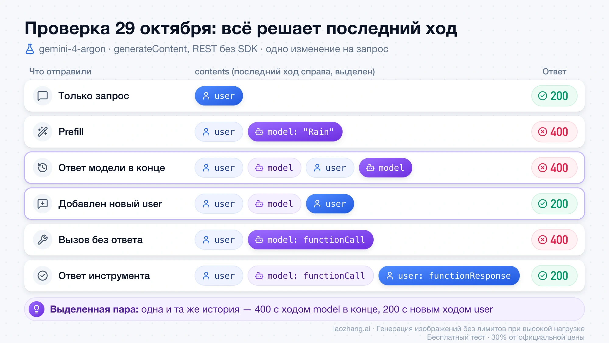609x343 pixels.
Task: Click the light model pill in the Добавлен новый user row
Action: 274,204
